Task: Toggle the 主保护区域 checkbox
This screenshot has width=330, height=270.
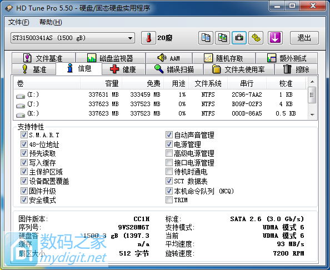Action: click(x=24, y=172)
